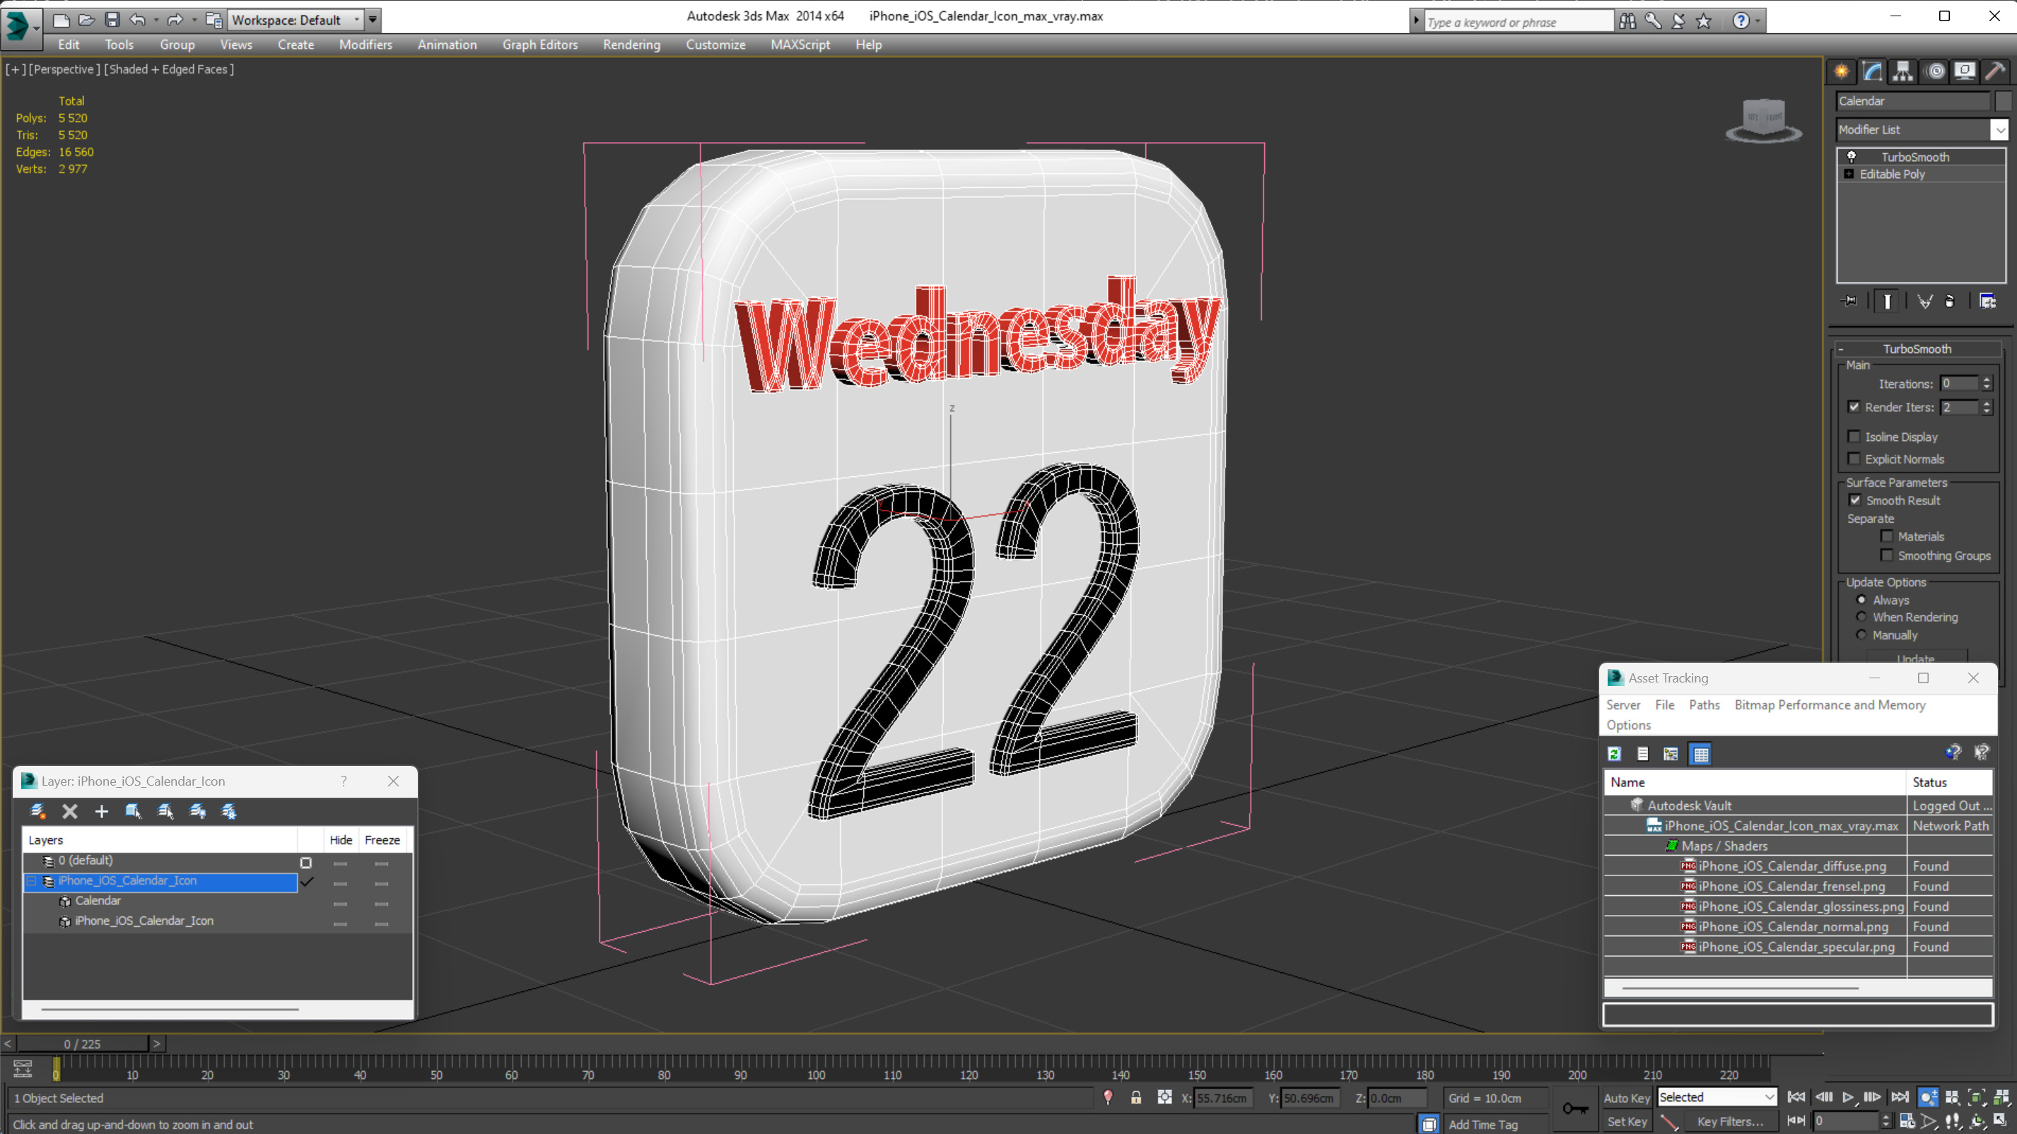Open Bitmap Performance and Memory menu
The width and height of the screenshot is (2017, 1134).
(x=1830, y=704)
